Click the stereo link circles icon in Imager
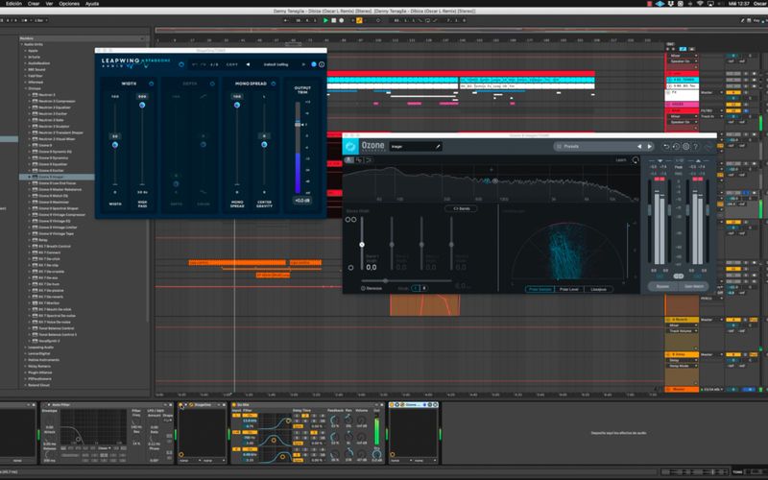768x480 pixels. tap(350, 220)
